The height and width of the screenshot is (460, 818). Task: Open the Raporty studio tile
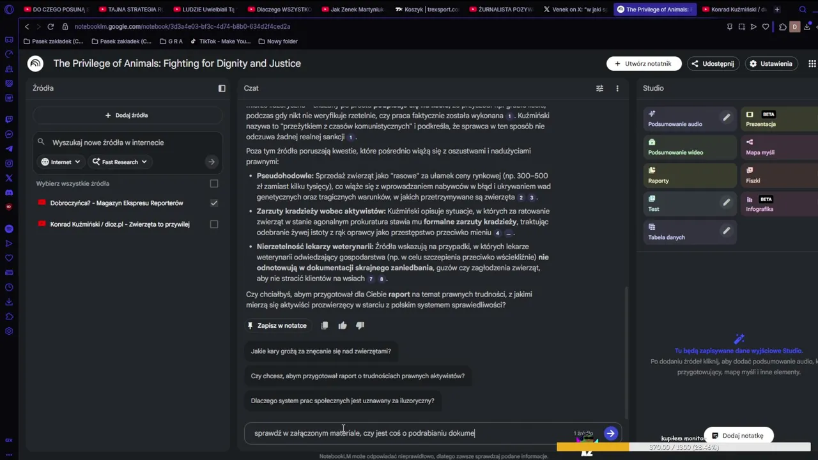pos(690,176)
